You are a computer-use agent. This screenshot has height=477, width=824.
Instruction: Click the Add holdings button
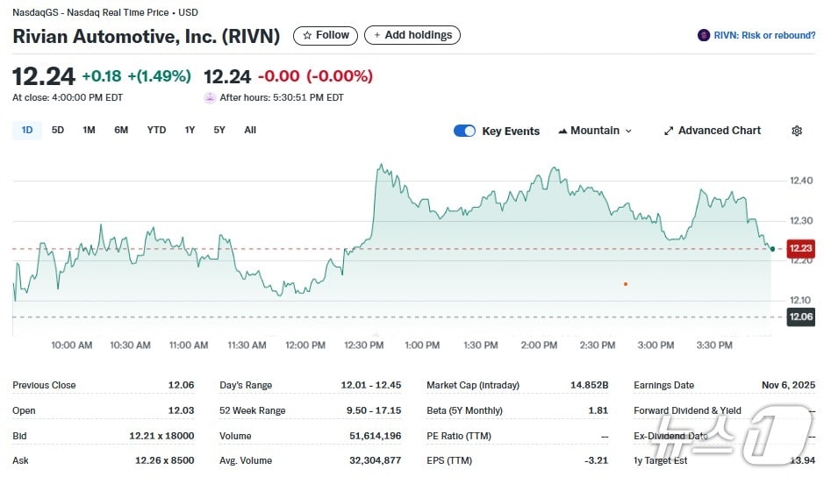coord(412,35)
